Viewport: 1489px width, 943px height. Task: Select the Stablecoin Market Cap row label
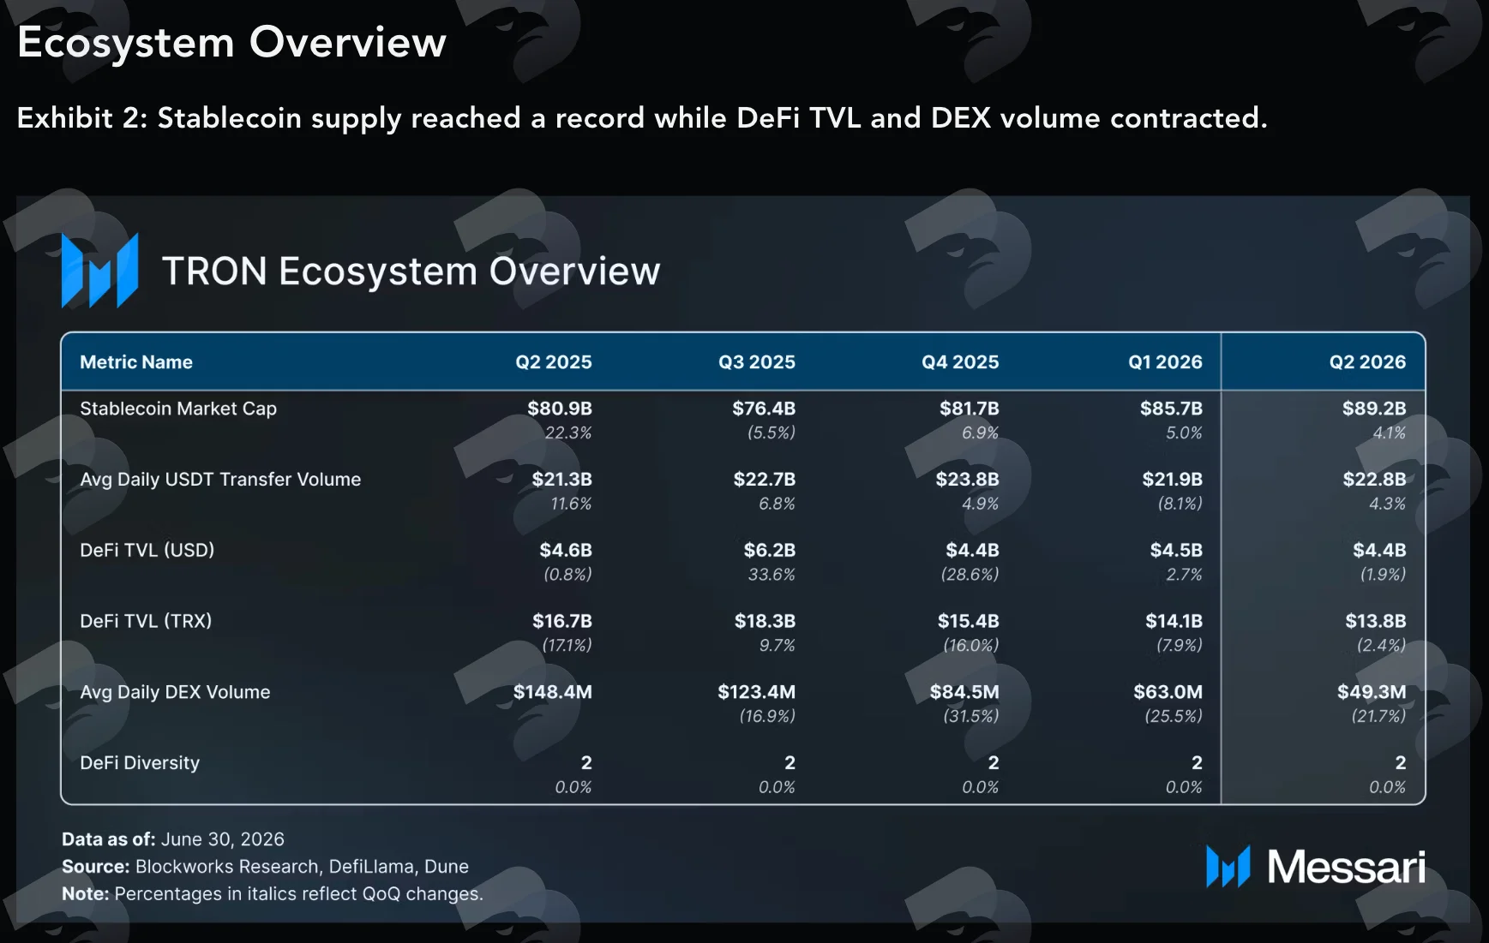(178, 409)
